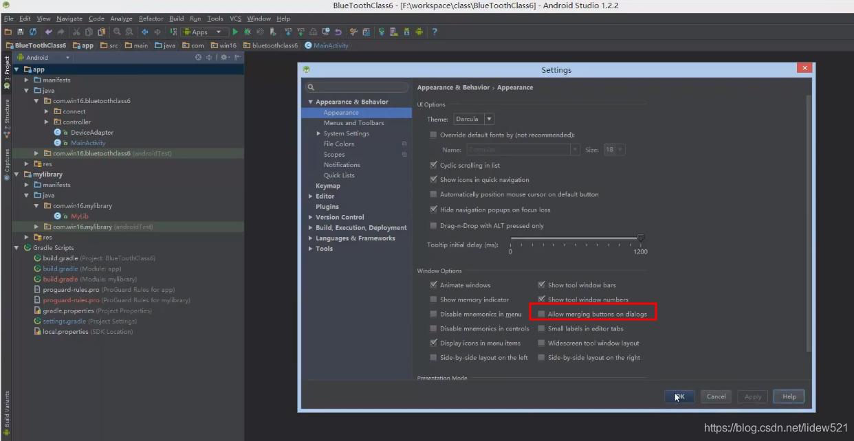
Task: Open the Settings gear icon in Project panel
Action: (x=223, y=58)
